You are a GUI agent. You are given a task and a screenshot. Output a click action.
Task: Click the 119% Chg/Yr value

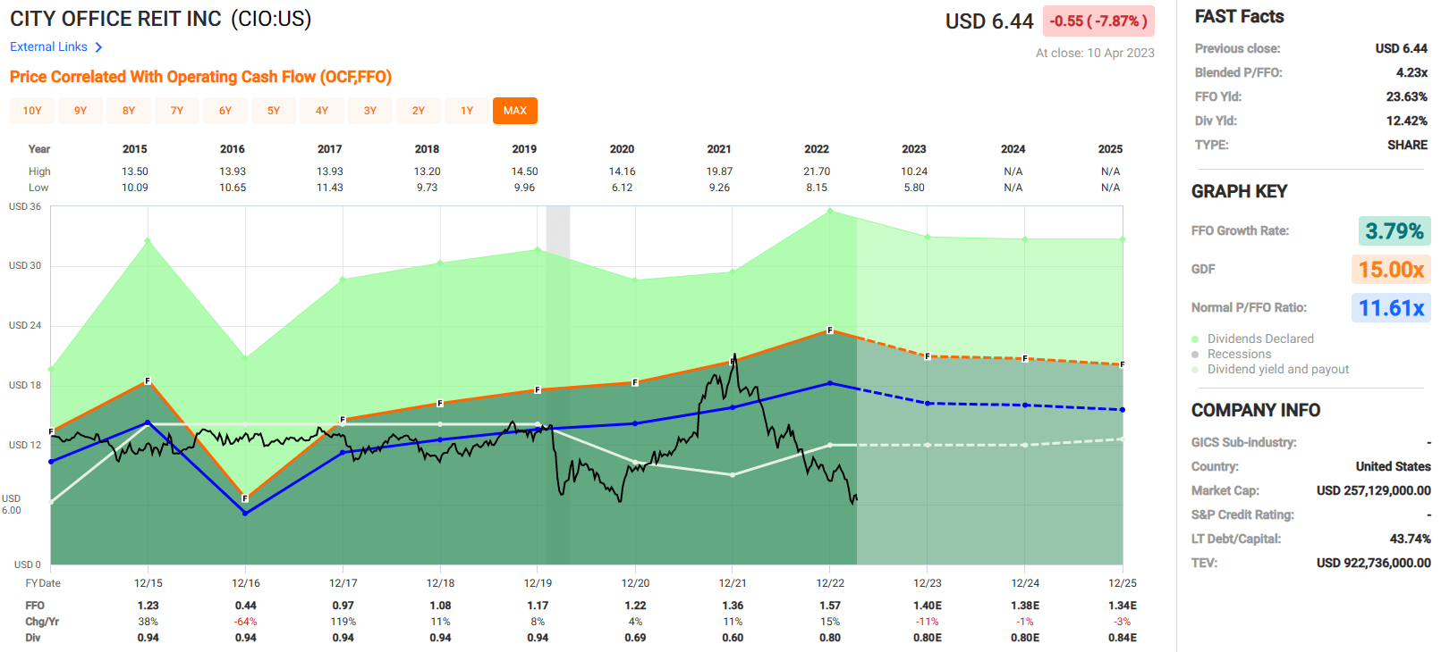tap(343, 622)
